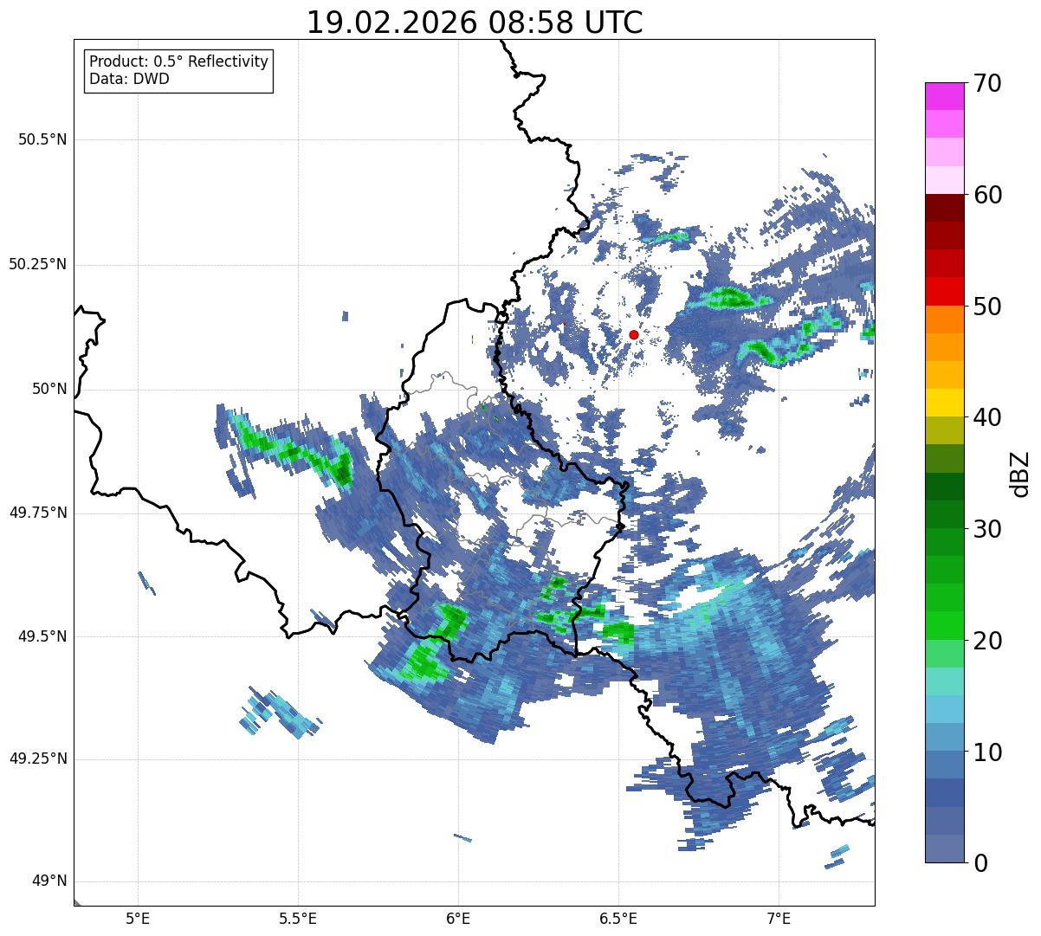Screen dimensions: 1041x936
Task: Click the 6°E longitude label
Action: [458, 918]
